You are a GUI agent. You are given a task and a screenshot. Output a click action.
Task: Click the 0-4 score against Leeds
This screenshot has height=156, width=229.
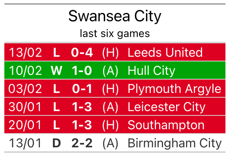click(x=82, y=52)
